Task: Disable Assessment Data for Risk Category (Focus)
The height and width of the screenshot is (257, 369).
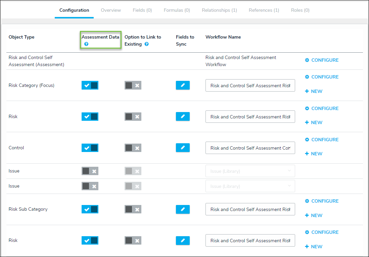Action: pyautogui.click(x=90, y=85)
